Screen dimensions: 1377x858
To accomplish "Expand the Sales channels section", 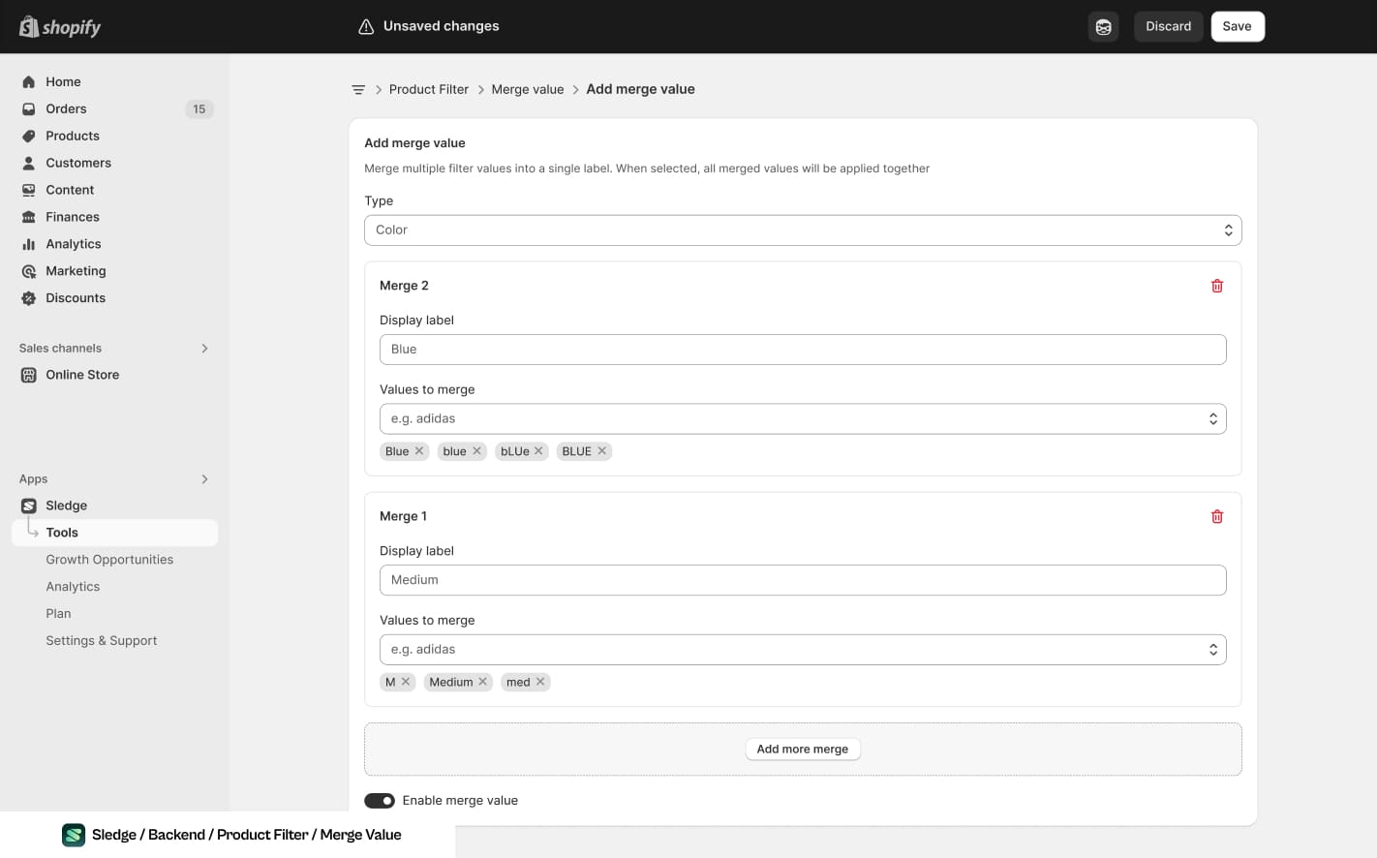I will [x=204, y=349].
